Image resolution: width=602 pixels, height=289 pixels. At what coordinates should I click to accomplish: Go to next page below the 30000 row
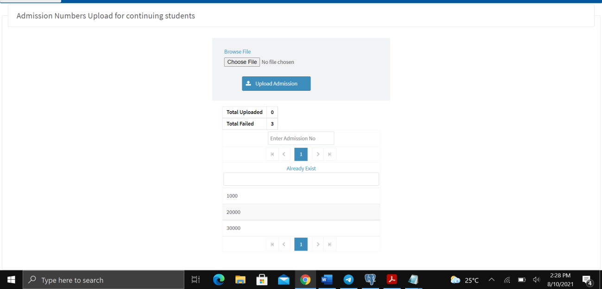coord(318,245)
